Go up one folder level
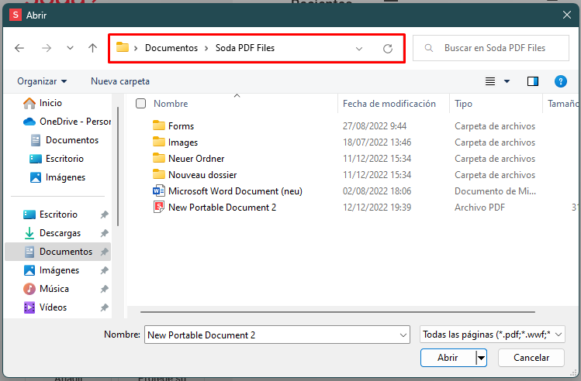 point(92,48)
